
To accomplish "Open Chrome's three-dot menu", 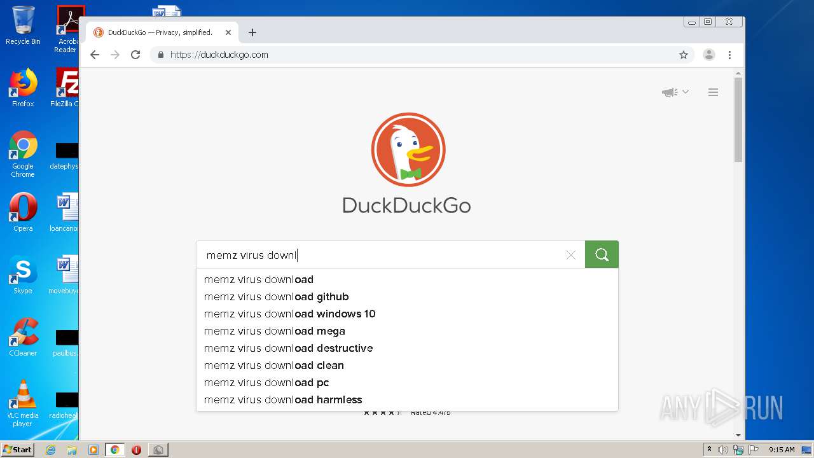I will click(730, 55).
